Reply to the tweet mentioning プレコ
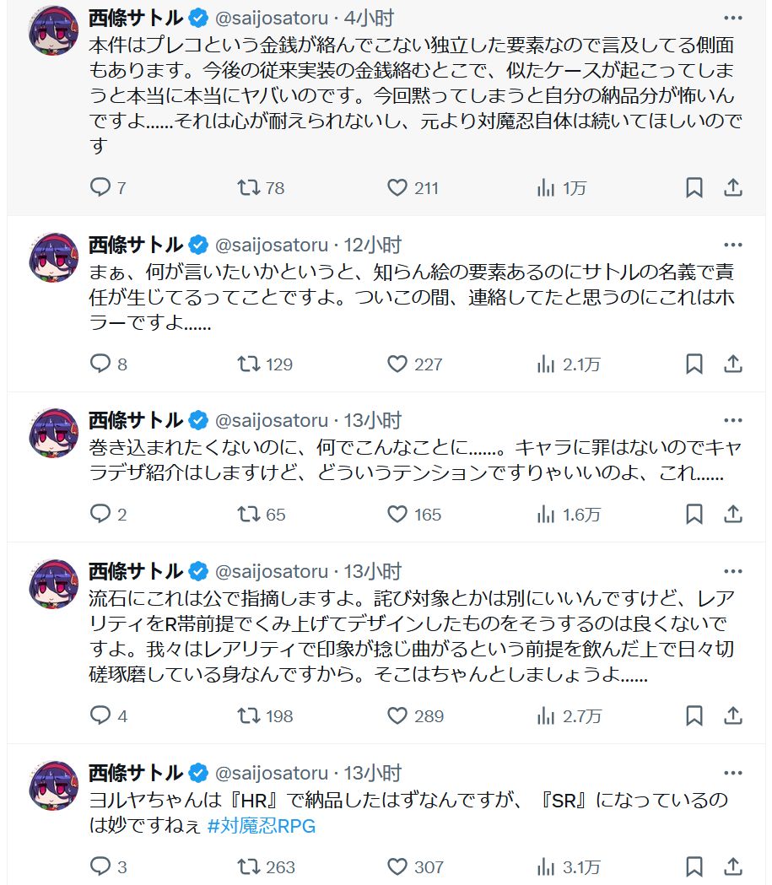772x885 pixels. (99, 187)
